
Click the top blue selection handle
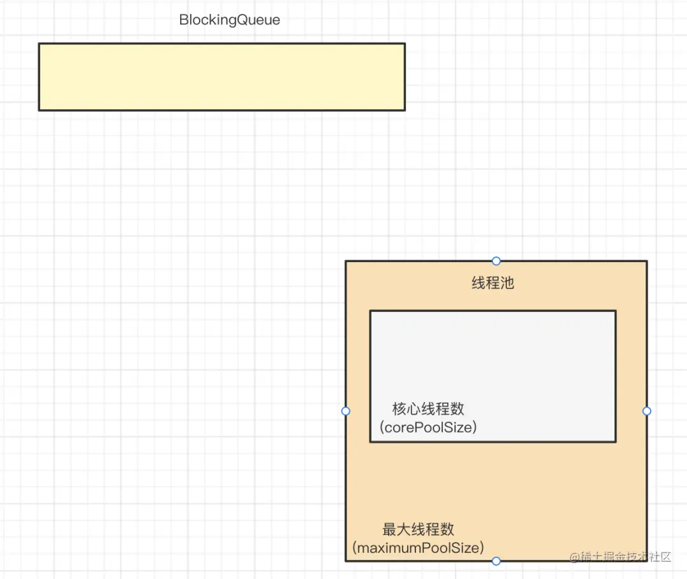496,261
